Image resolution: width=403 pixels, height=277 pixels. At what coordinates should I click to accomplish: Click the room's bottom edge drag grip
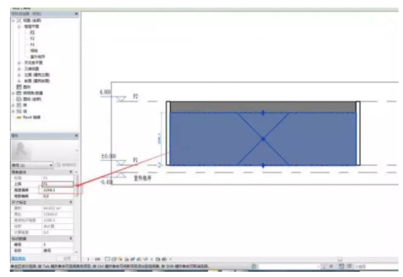263,165
